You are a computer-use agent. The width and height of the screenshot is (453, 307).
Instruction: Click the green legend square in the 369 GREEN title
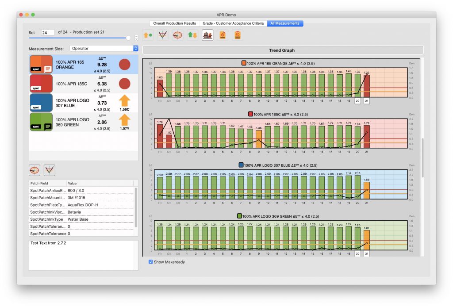click(x=239, y=216)
